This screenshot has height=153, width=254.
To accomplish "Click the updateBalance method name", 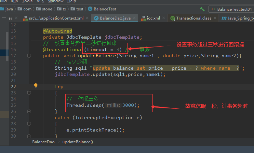I will click(x=97, y=56).
